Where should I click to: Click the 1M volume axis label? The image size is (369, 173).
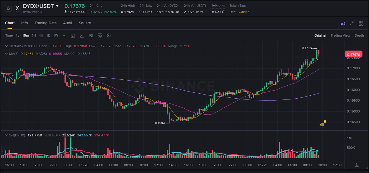point(349,138)
